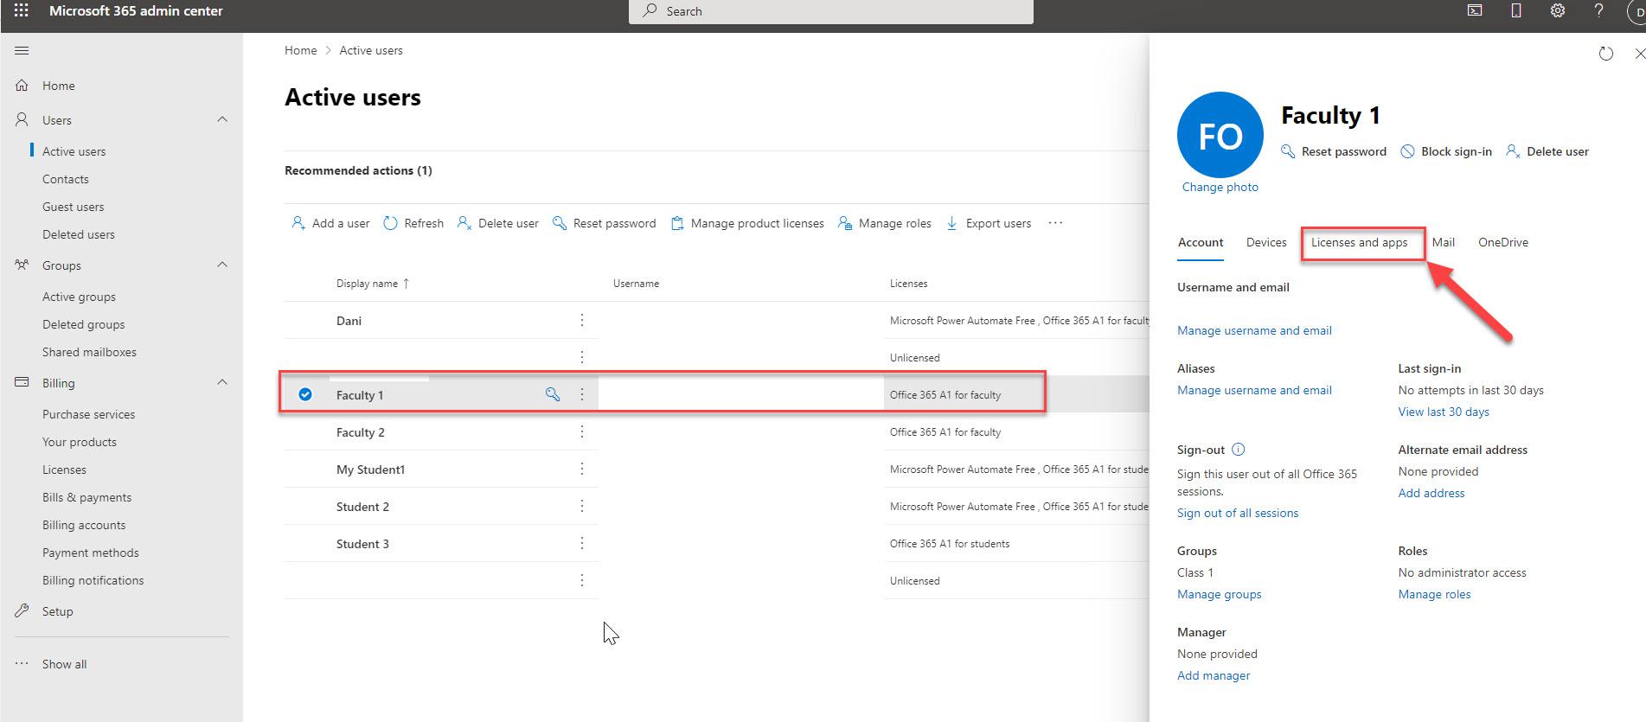
Task: Click Show all in the sidebar
Action: [64, 664]
